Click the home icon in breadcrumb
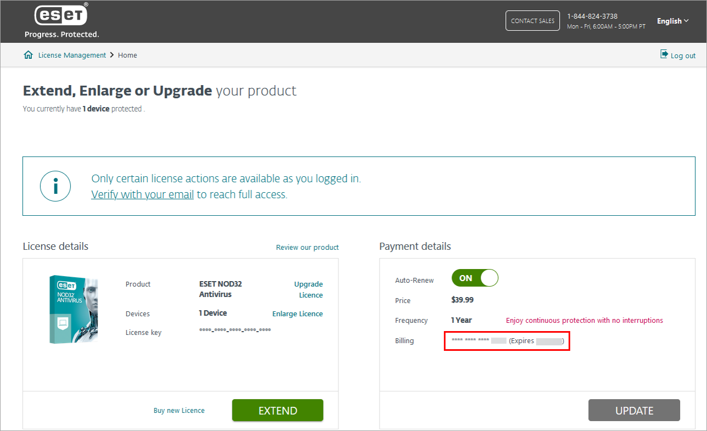The image size is (707, 431). (x=29, y=55)
